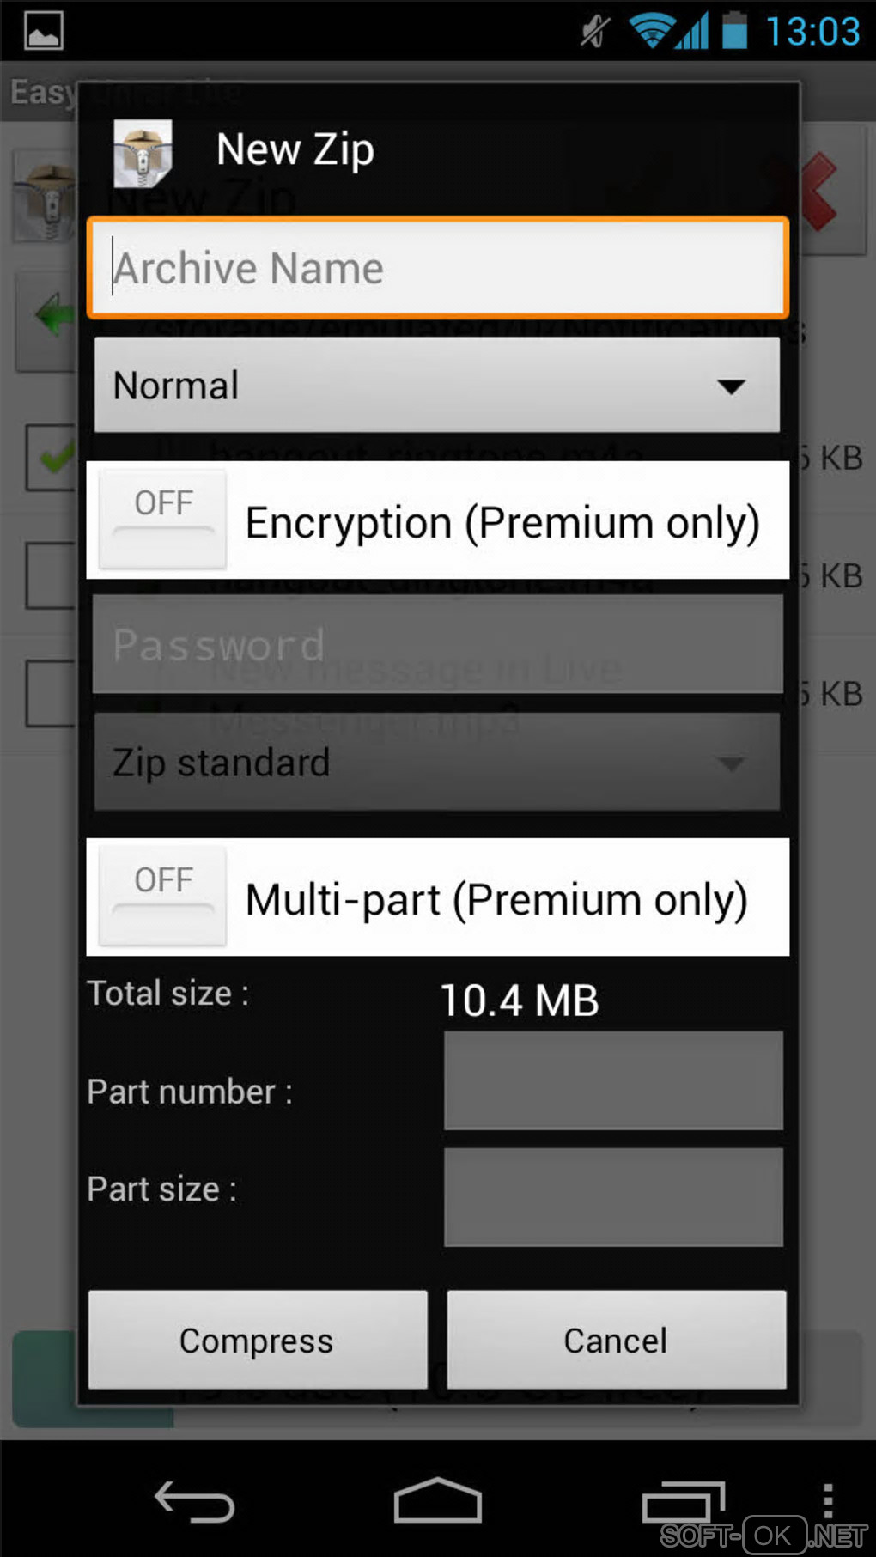876x1557 pixels.
Task: Open the Normal compression level dropdown
Action: click(437, 386)
